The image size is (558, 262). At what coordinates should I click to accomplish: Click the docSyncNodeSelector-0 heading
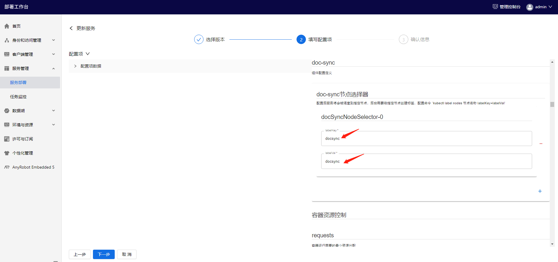pyautogui.click(x=352, y=117)
